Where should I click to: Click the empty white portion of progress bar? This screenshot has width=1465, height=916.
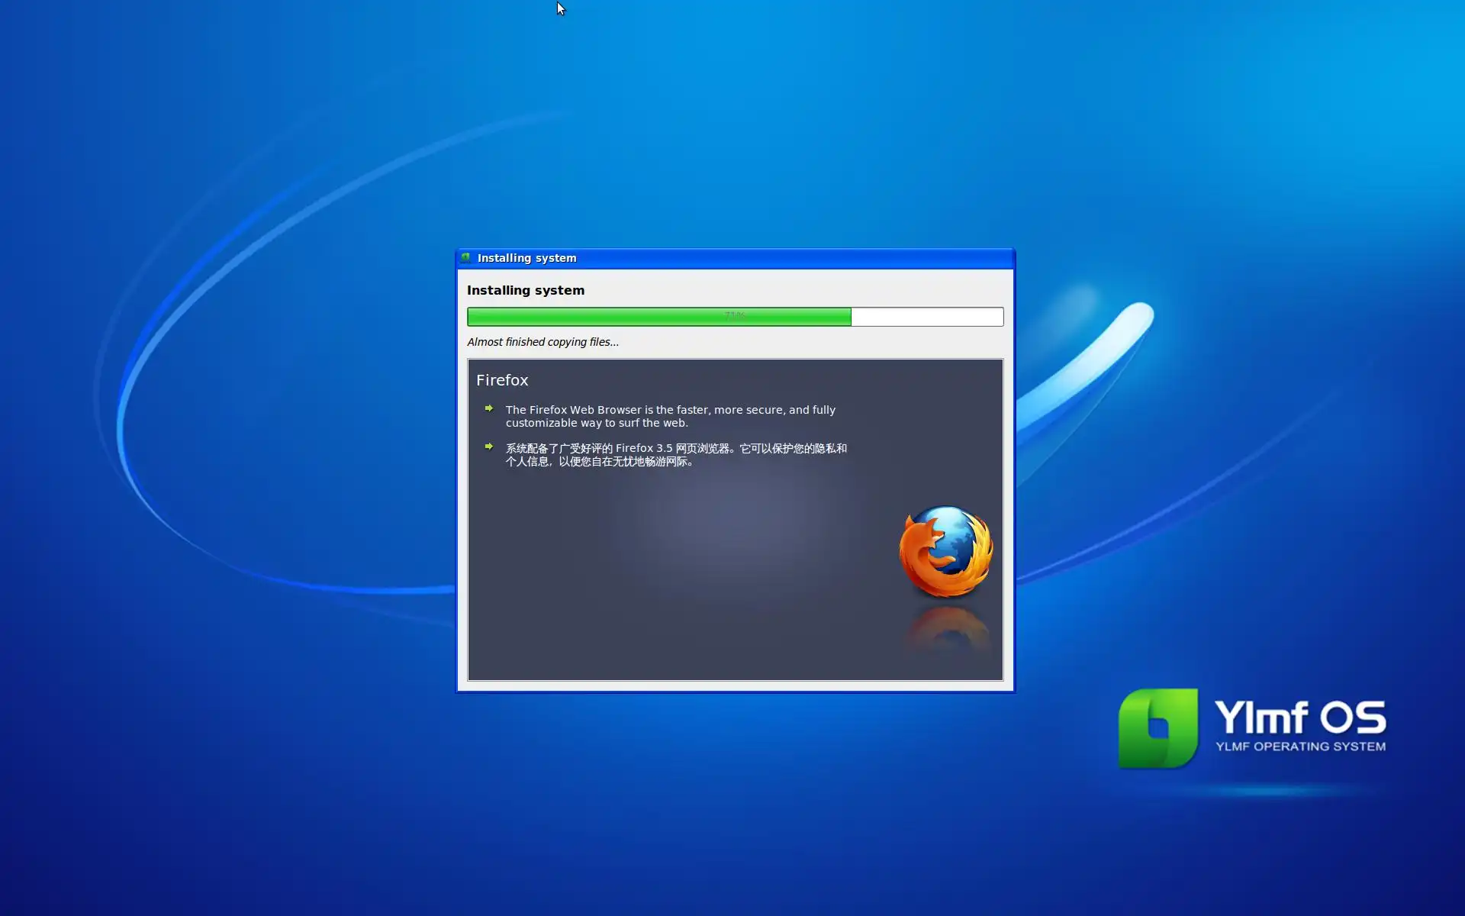click(x=926, y=317)
